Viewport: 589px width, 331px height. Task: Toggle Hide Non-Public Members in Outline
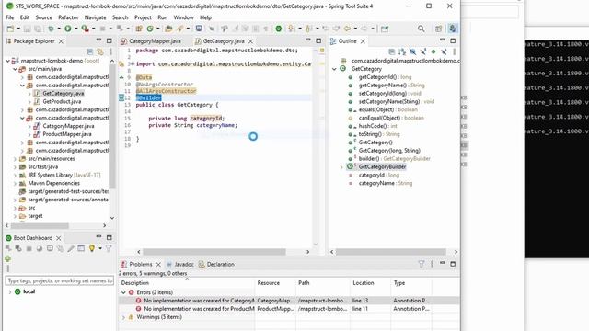click(x=433, y=51)
